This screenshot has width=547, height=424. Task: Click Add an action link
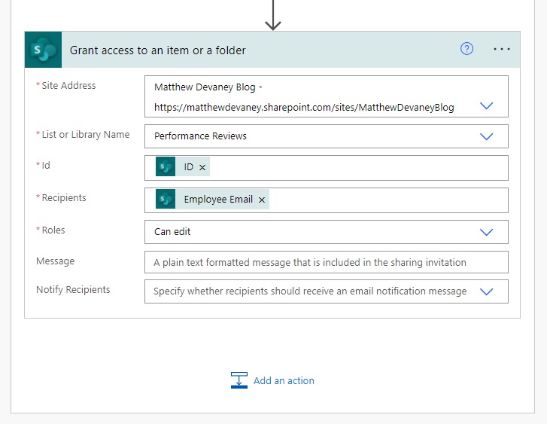point(284,380)
